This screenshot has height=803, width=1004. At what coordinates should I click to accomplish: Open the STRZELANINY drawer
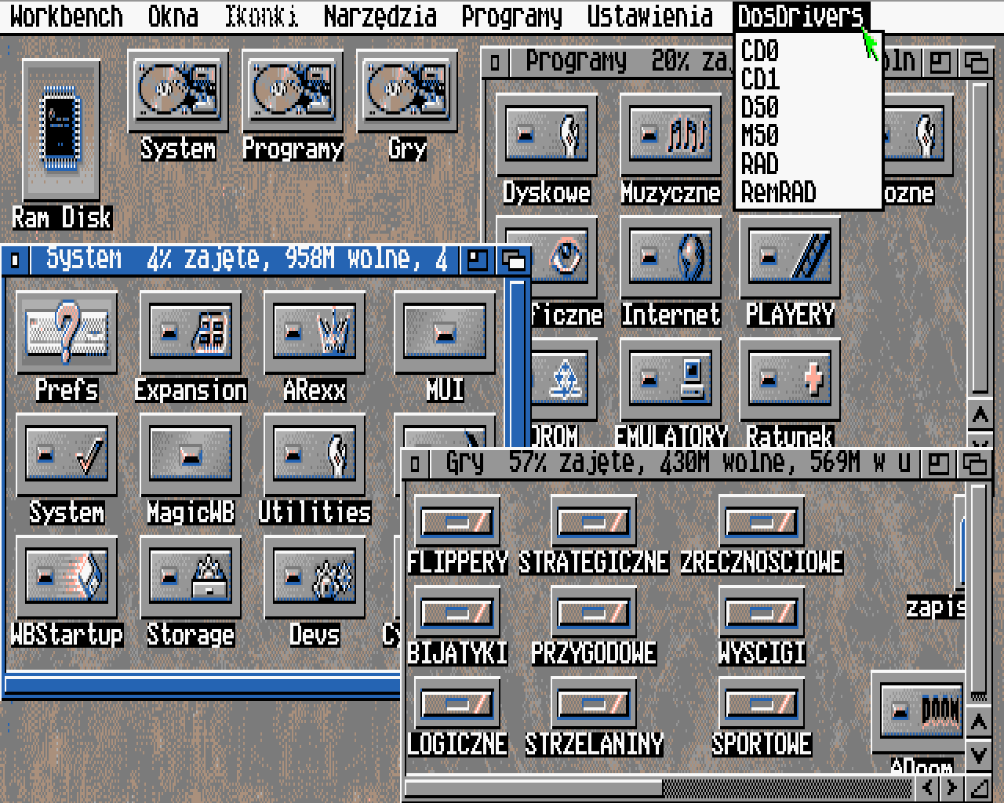tap(594, 703)
